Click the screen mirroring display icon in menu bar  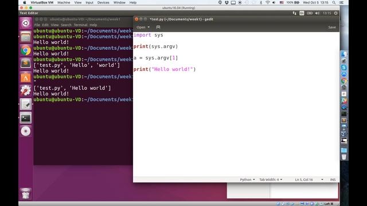click(233, 2)
